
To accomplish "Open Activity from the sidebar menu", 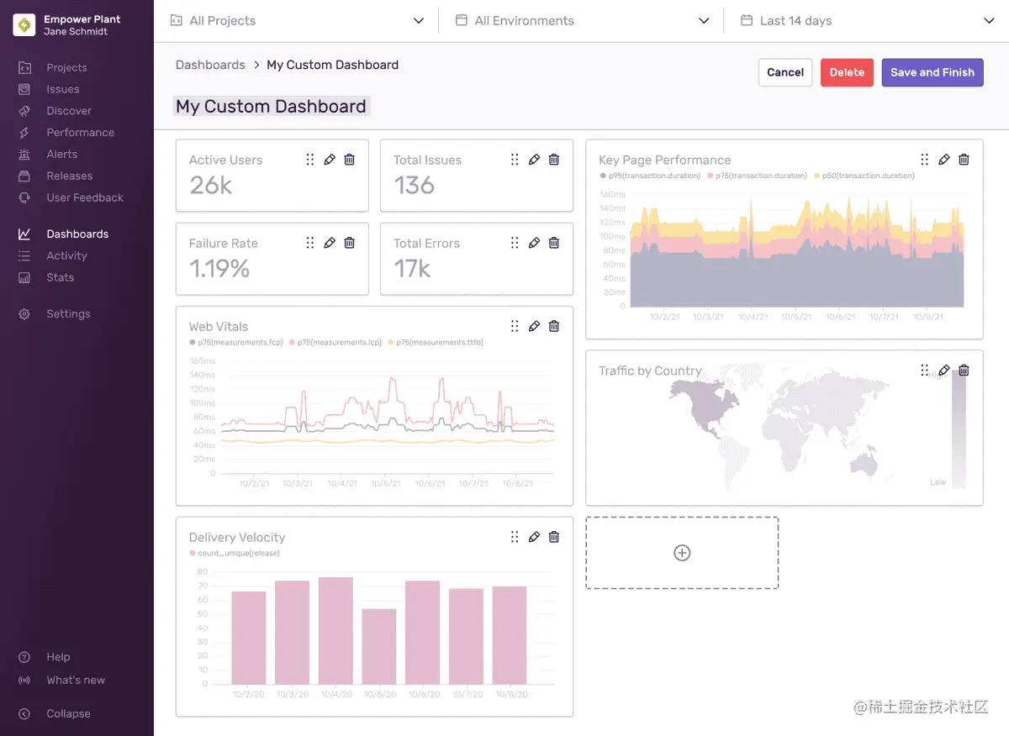I will coord(67,255).
